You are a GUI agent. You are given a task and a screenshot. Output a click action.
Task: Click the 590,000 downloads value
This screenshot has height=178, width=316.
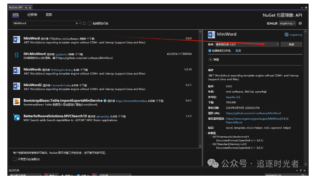231,102
